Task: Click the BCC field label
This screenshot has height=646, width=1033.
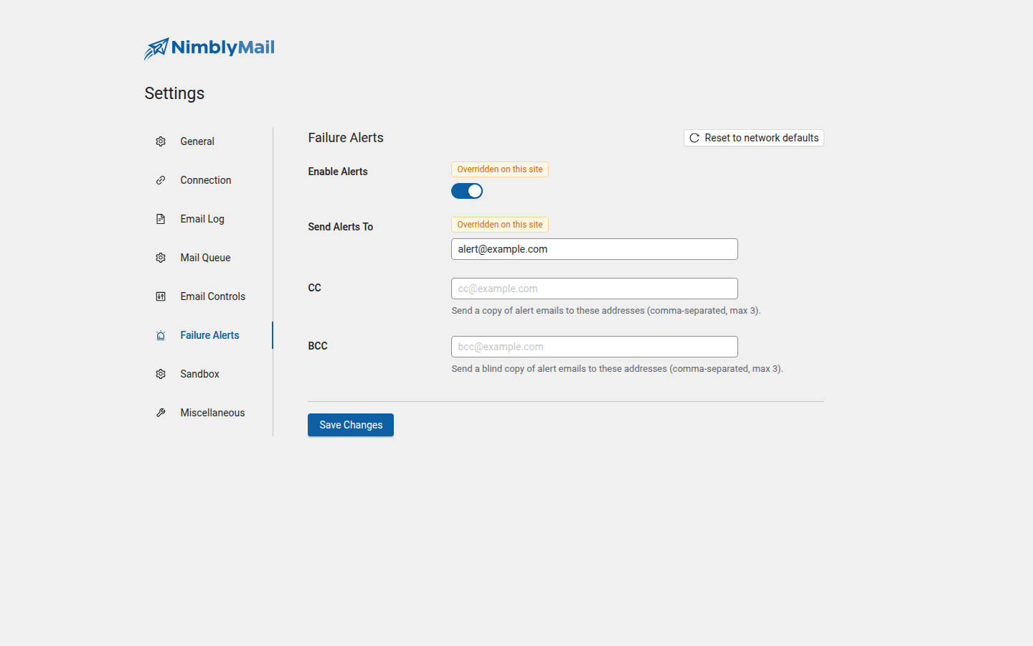Action: (x=318, y=346)
